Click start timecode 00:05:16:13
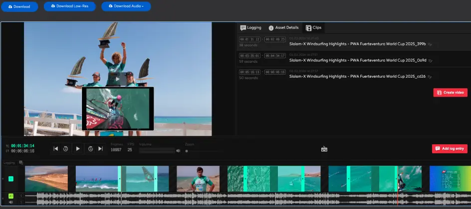471x209 pixels. pos(249,72)
